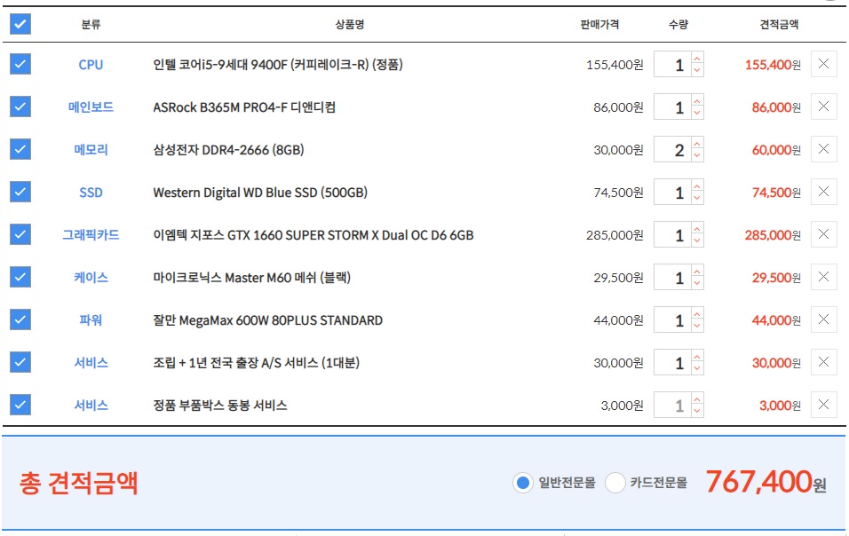Decrease 케이스 quantity with down arrow
849x536 pixels.
pyautogui.click(x=697, y=283)
